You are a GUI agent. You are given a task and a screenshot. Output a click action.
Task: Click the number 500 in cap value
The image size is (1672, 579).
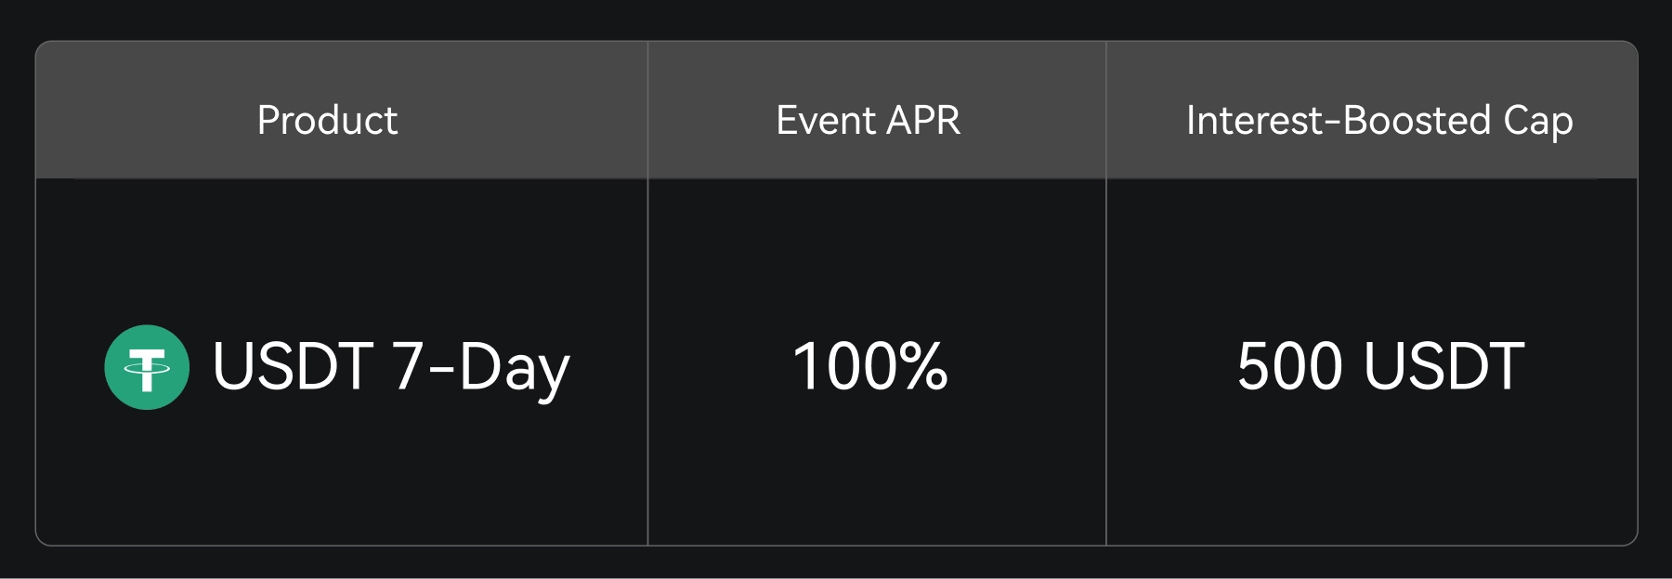[1290, 366]
